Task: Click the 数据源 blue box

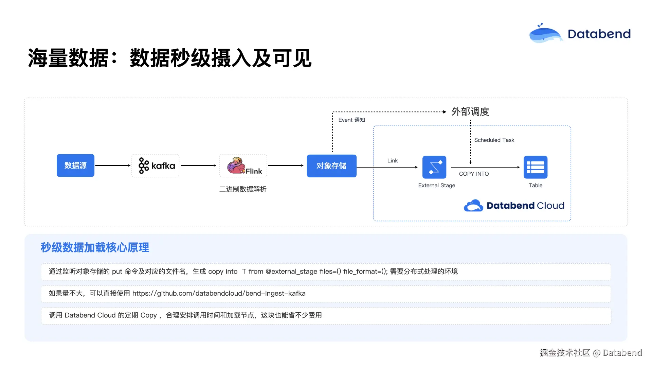Action: (75, 165)
